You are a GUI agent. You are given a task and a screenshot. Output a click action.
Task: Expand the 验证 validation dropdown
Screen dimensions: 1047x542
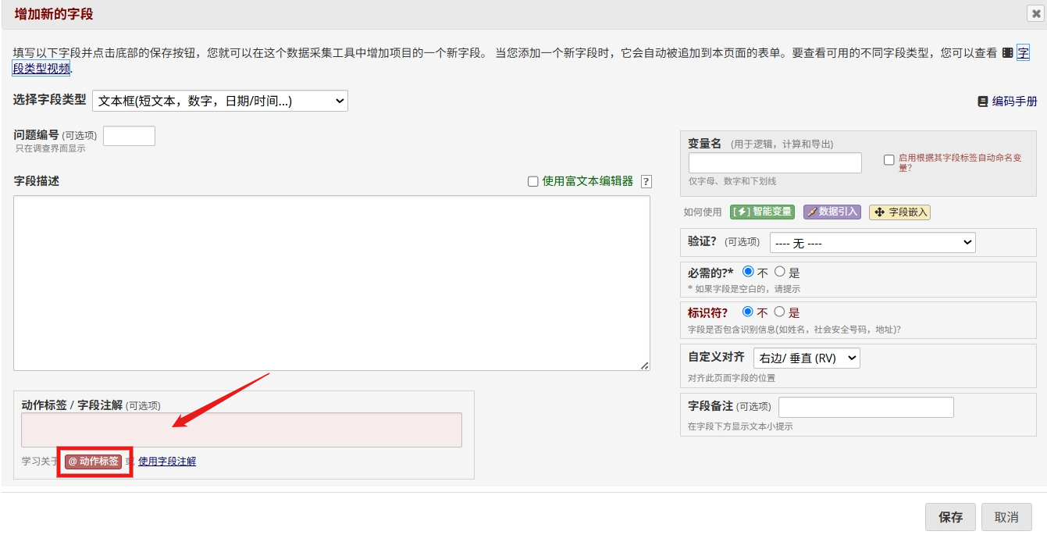click(x=873, y=243)
